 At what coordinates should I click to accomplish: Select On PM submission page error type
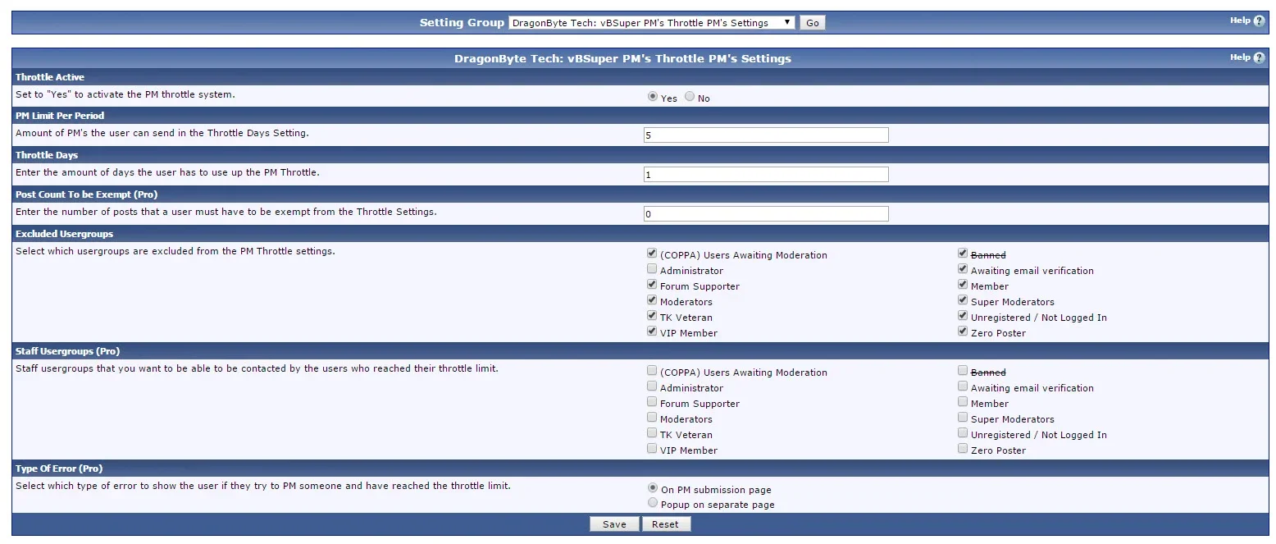click(x=653, y=487)
